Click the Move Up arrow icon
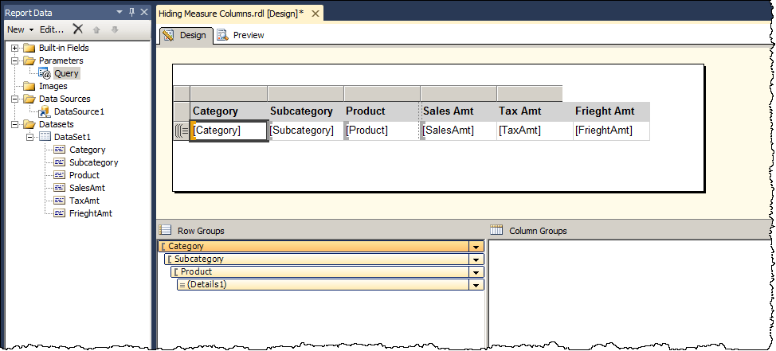The width and height of the screenshot is (776, 351). pyautogui.click(x=96, y=29)
